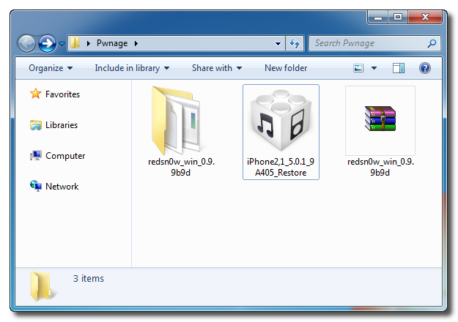This screenshot has width=458, height=322.
Task: Click the Network globe icon
Action: coord(36,186)
